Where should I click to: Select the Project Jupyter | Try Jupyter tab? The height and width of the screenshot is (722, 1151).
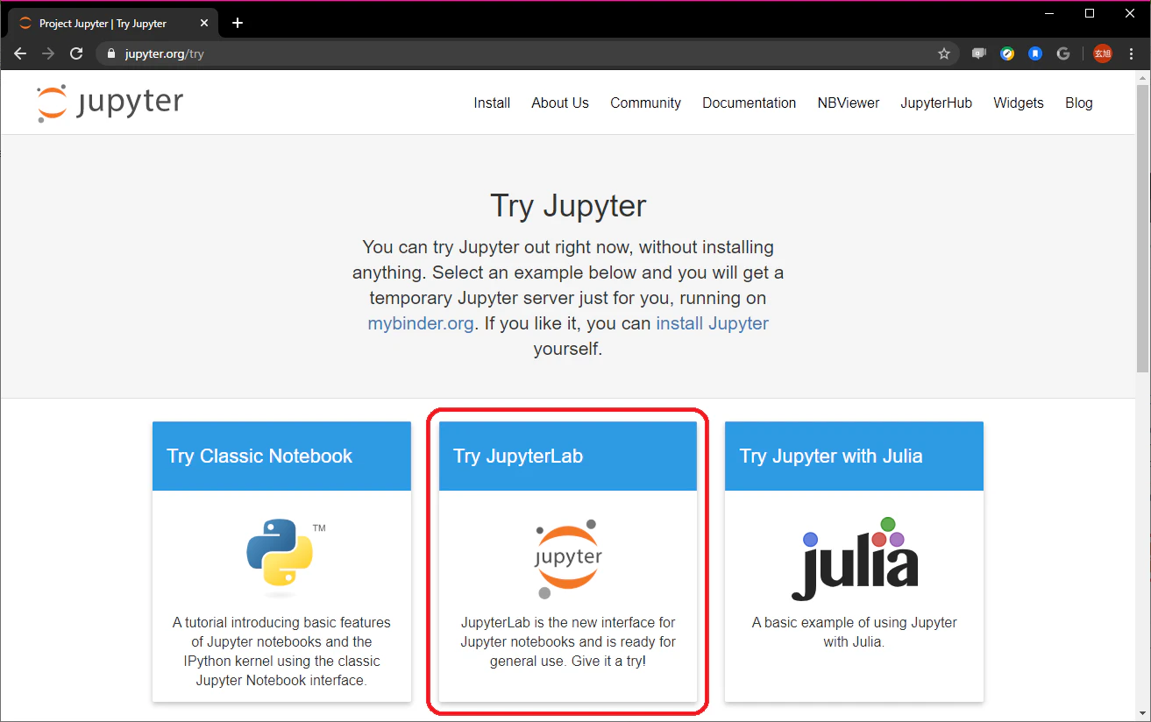[113, 24]
